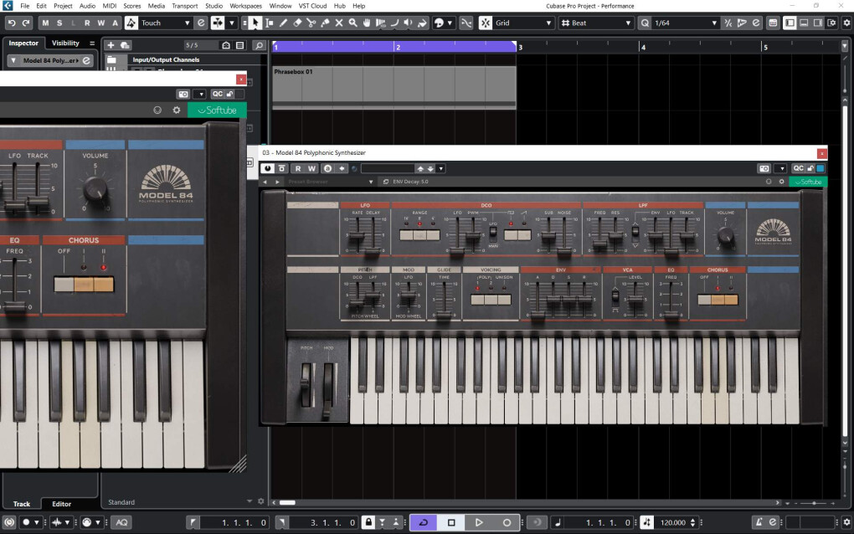This screenshot has height=534, width=854.
Task: Click the Stop button in transport
Action: click(x=451, y=522)
